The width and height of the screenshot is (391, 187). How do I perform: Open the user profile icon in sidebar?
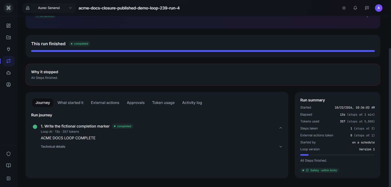[8, 84]
